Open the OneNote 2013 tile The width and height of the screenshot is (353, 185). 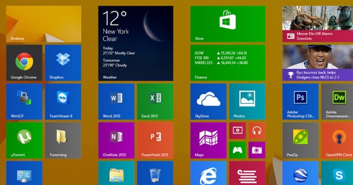(116, 140)
